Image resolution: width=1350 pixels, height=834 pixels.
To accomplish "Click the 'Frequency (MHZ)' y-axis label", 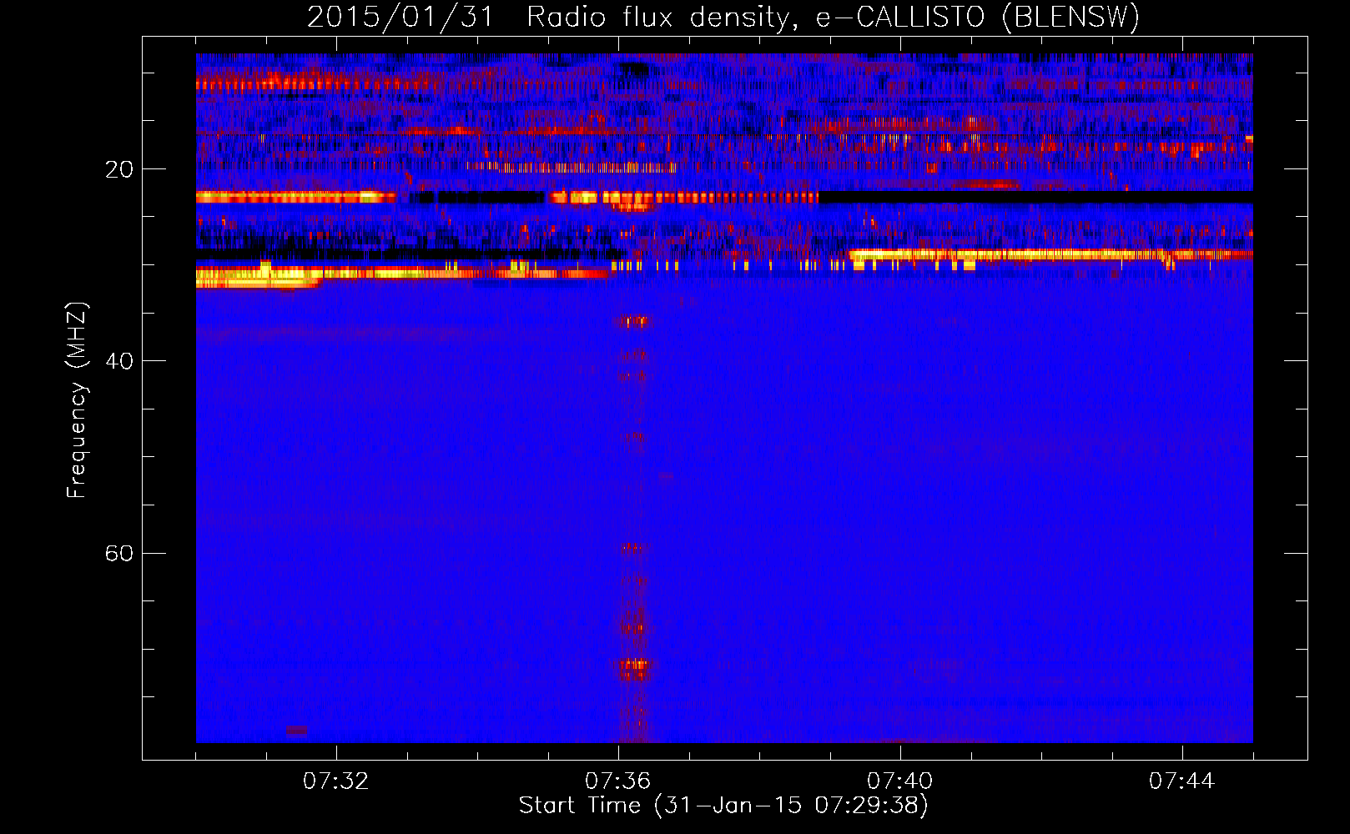I will [x=76, y=400].
